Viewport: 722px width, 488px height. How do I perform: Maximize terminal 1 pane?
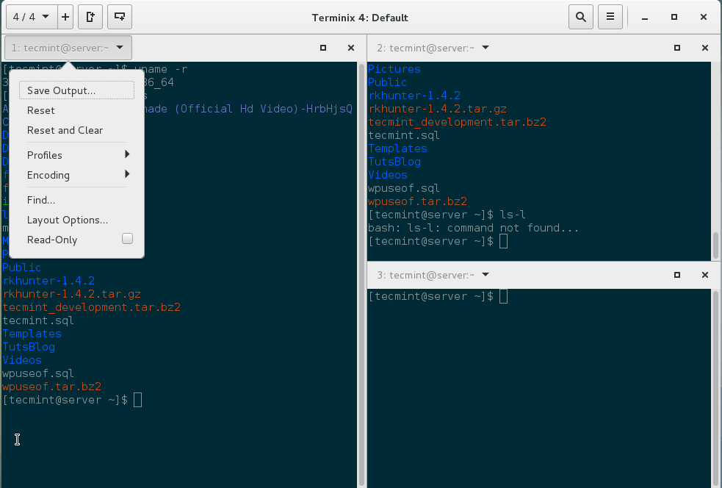coord(323,49)
